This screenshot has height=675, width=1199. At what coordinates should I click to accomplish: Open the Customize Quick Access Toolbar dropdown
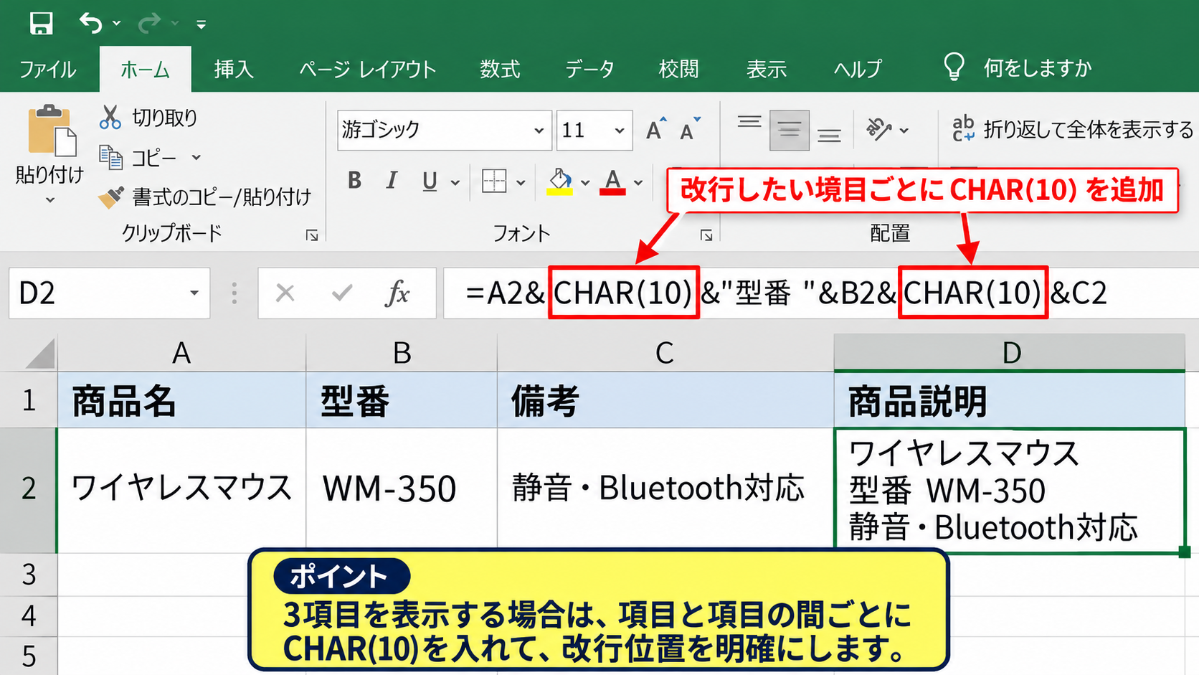click(202, 24)
